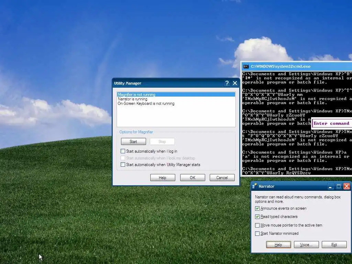Close the Narrator window

pos(346,186)
